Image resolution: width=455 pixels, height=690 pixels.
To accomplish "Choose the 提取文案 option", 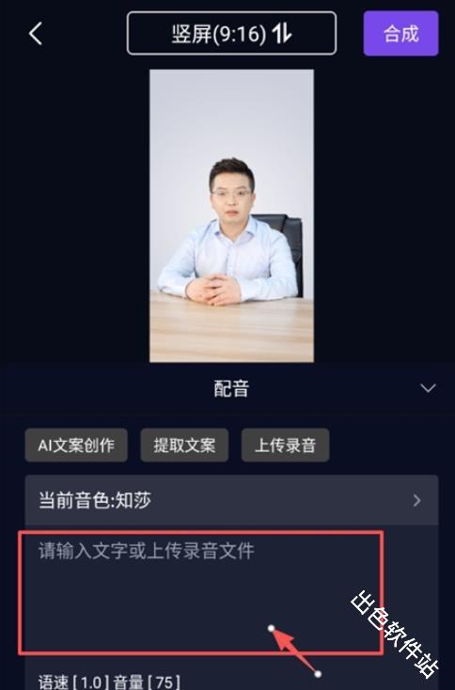I will pyautogui.click(x=184, y=445).
